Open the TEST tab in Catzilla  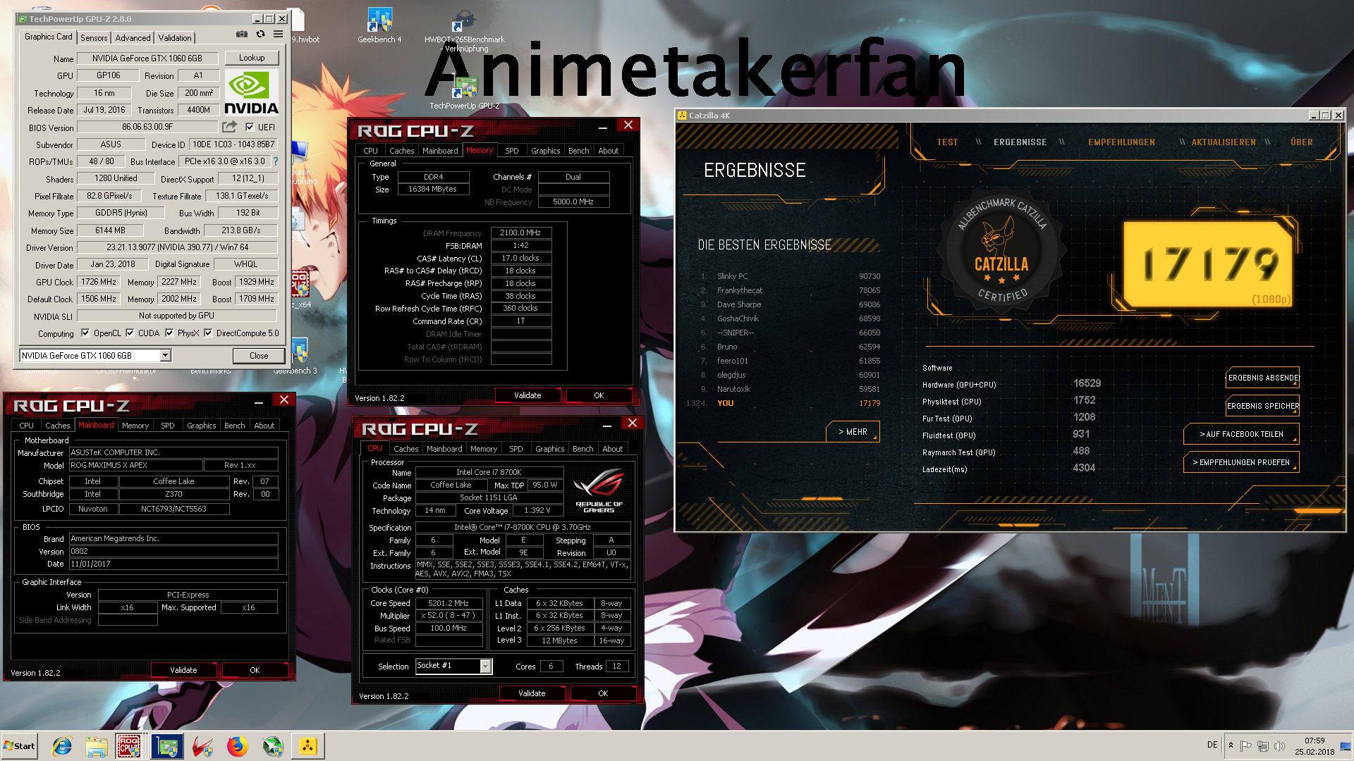click(x=947, y=142)
